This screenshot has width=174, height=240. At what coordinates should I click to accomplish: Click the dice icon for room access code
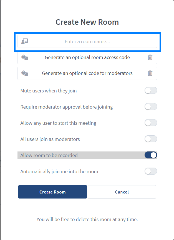(25, 58)
